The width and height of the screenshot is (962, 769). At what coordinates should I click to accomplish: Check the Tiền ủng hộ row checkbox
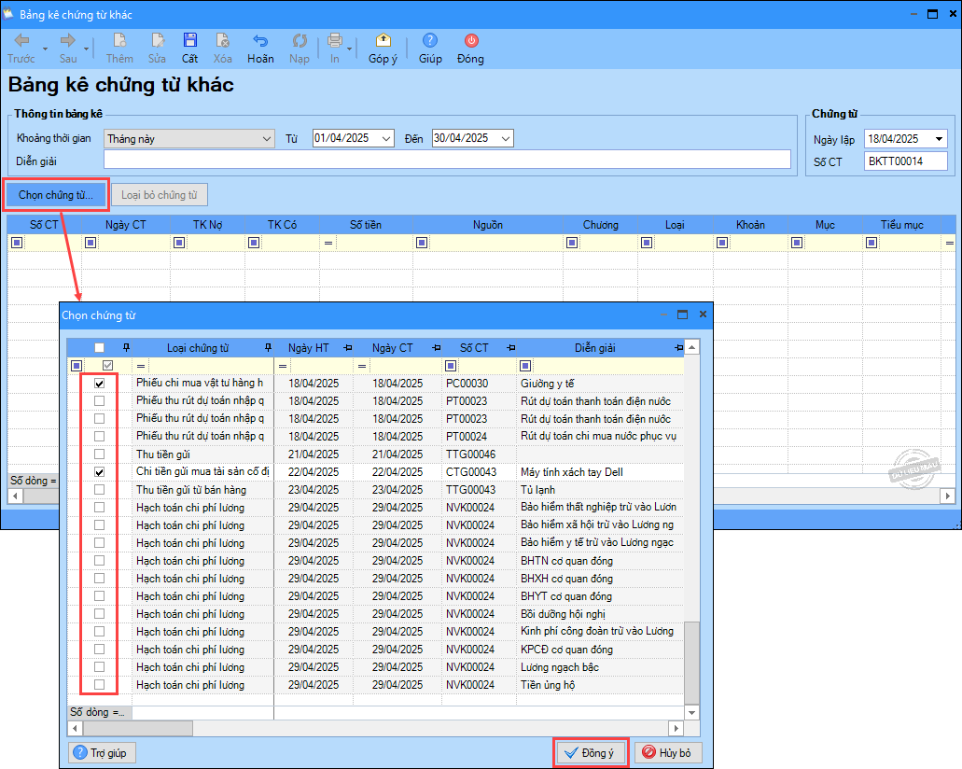(100, 685)
